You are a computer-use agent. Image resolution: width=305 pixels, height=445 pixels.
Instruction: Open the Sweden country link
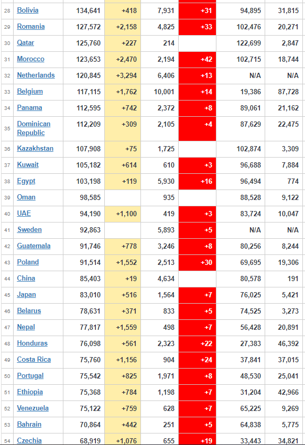pyautogui.click(x=29, y=229)
